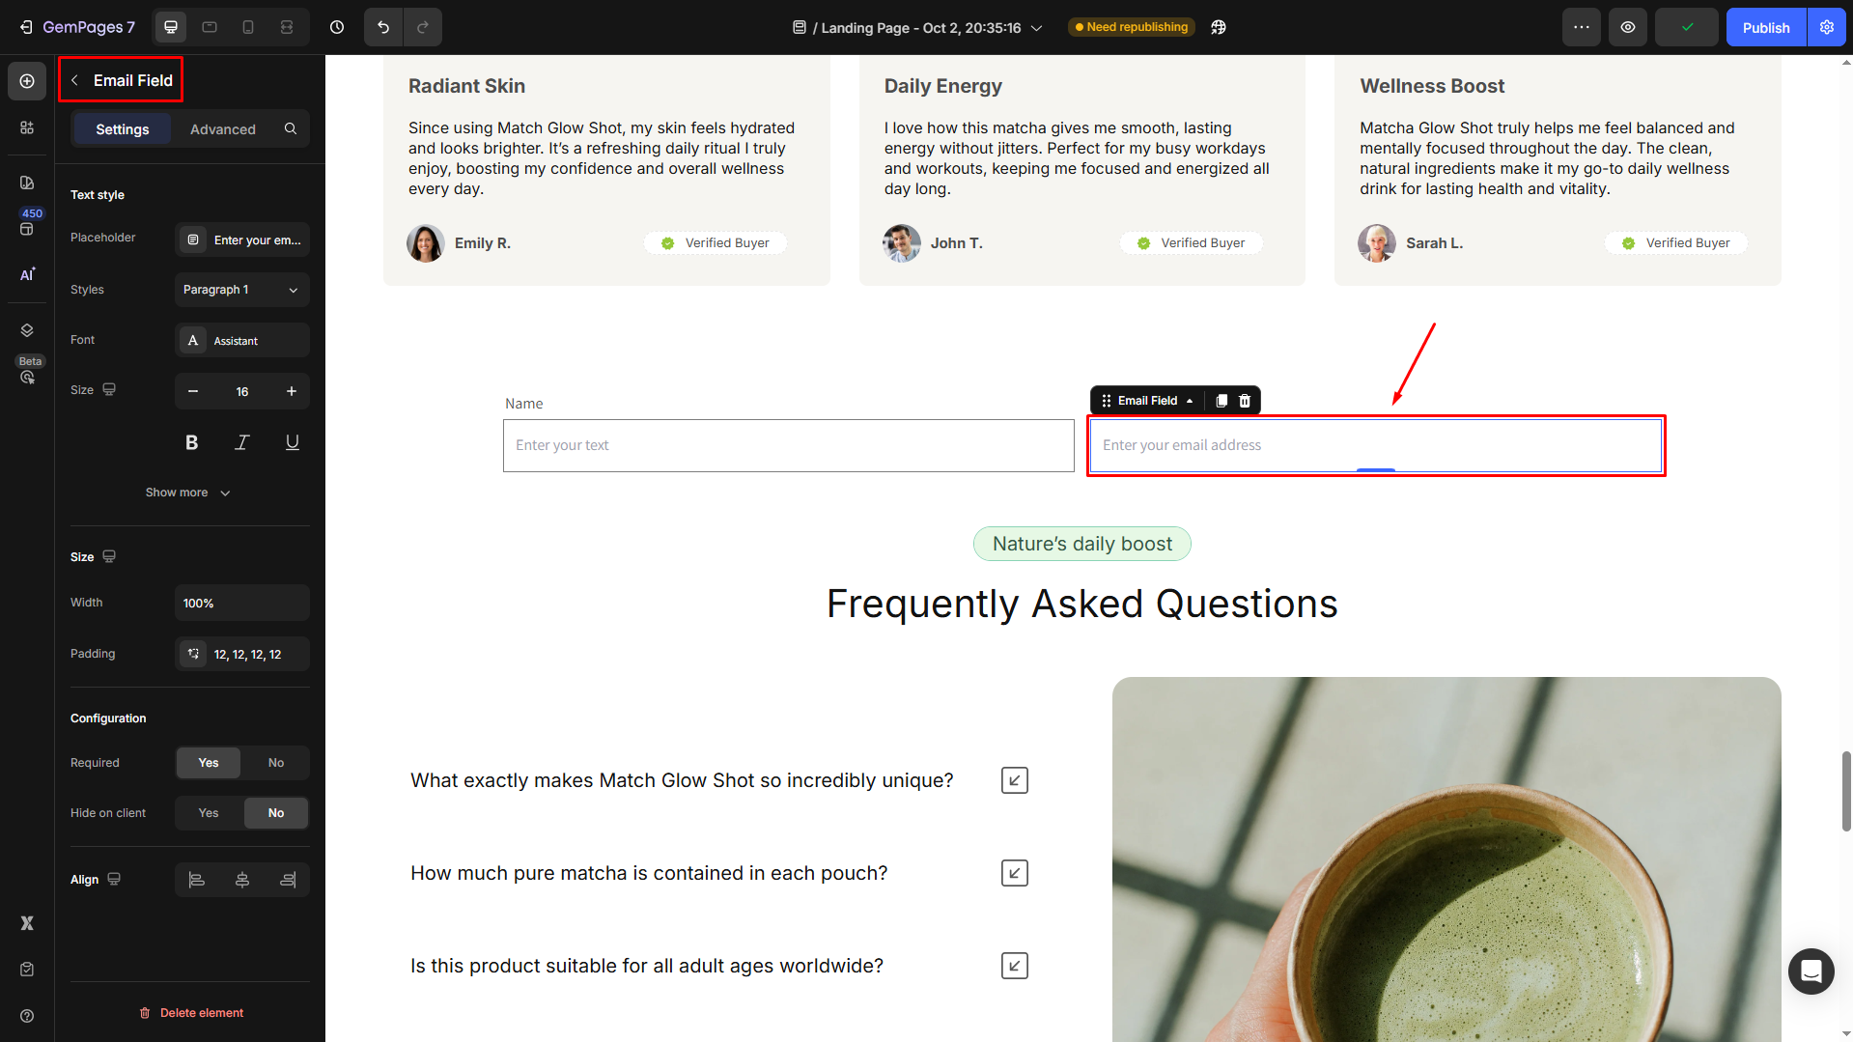Screen dimensions: 1853x1042
Task: Duplicate the Email Field element
Action: (1221, 401)
